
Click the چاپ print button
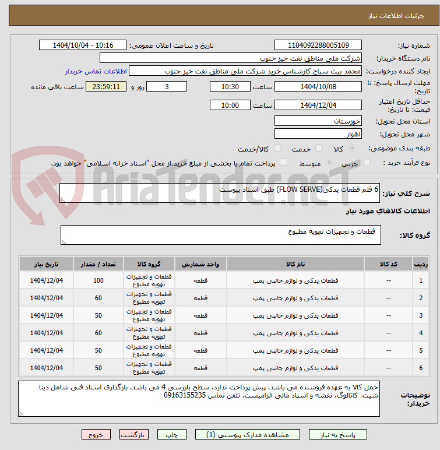pyautogui.click(x=172, y=434)
